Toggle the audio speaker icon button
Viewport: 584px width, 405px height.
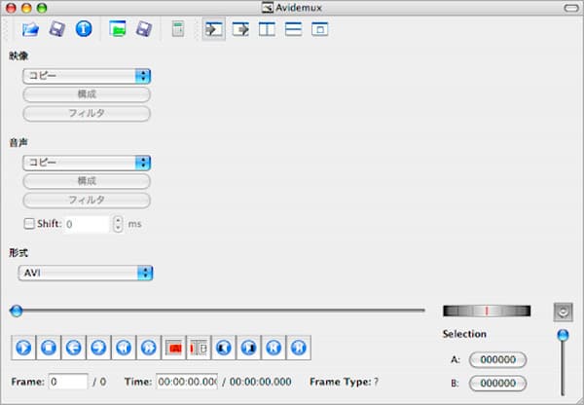(564, 312)
